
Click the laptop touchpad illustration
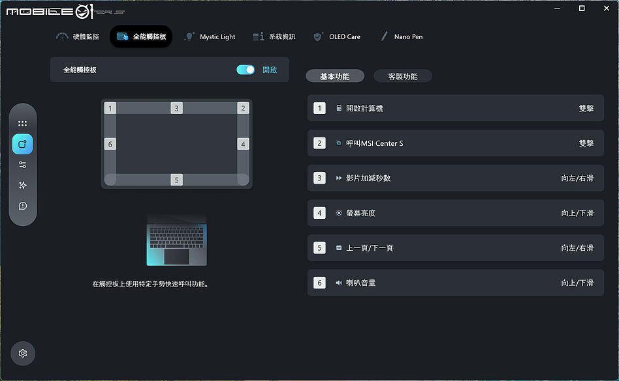176,240
